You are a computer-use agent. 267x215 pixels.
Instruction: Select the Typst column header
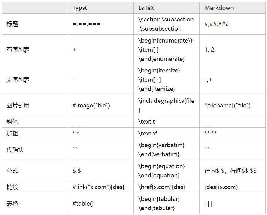pyautogui.click(x=80, y=8)
